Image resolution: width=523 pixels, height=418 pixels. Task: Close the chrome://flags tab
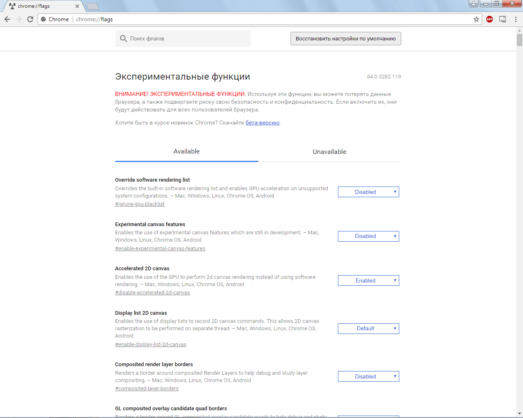[77, 6]
